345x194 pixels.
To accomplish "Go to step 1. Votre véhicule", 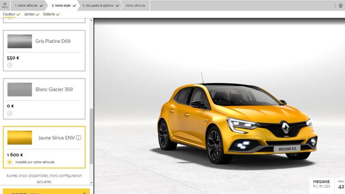I will pos(29,5).
